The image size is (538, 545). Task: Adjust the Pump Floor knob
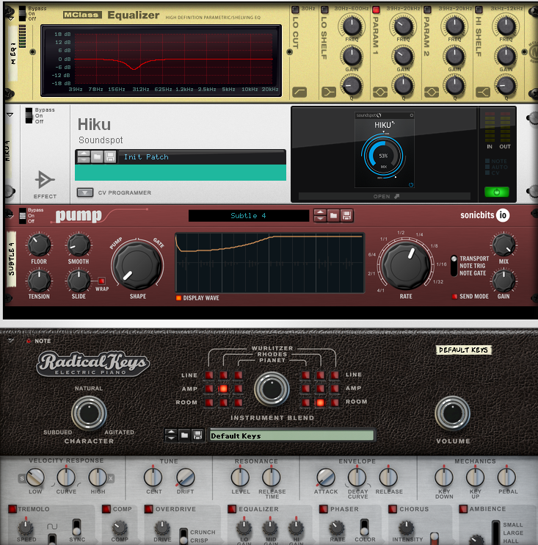pyautogui.click(x=39, y=245)
